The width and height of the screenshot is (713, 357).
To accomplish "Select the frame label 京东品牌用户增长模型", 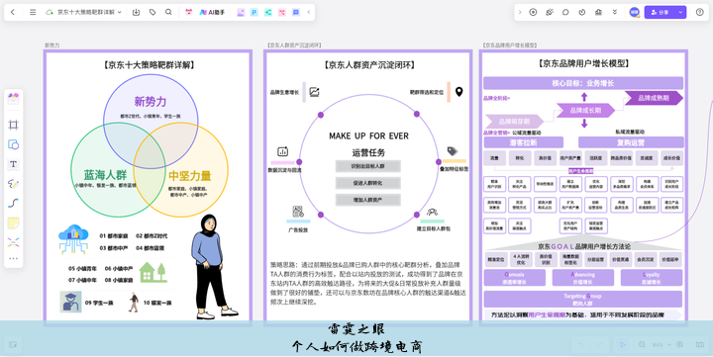I will [510, 45].
